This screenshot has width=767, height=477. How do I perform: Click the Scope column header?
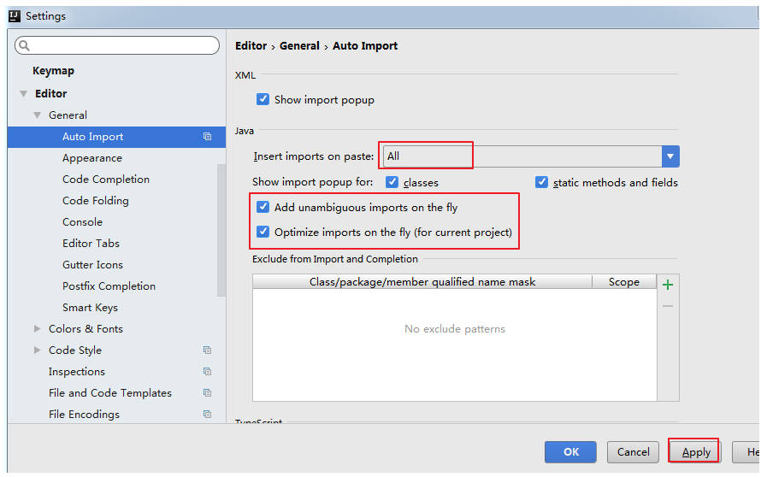point(623,282)
